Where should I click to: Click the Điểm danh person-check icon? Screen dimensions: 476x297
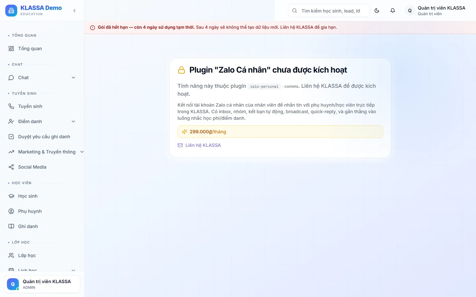11,121
